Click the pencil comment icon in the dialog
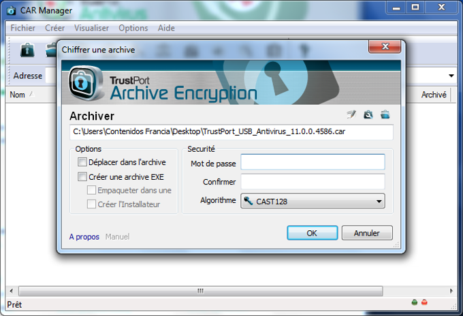463x316 pixels. coord(351,114)
